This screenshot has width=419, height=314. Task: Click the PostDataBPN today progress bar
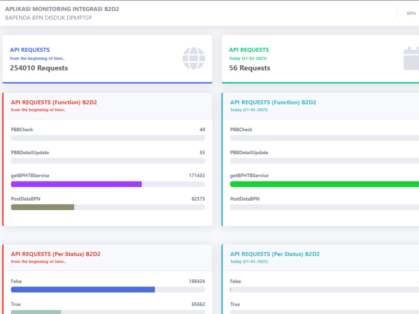point(324,207)
